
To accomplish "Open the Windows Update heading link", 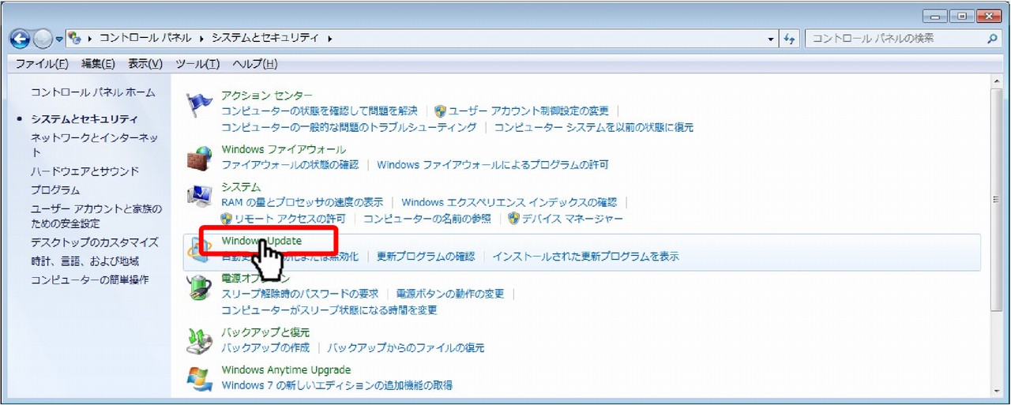I will pyautogui.click(x=261, y=241).
